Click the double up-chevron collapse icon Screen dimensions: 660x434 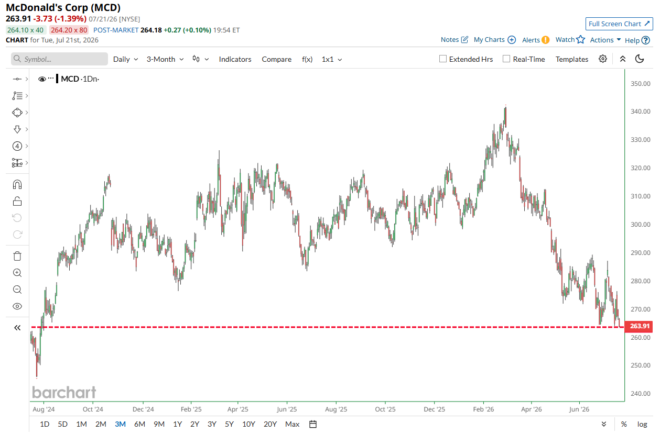(x=623, y=59)
